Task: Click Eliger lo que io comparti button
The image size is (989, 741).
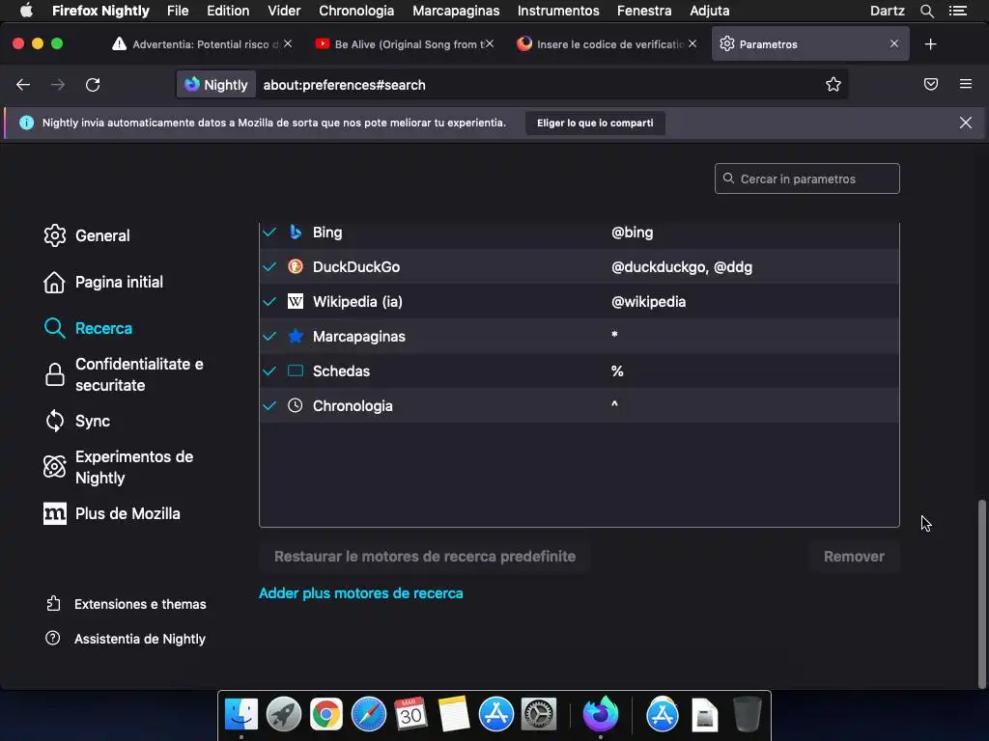Action: pos(595,123)
